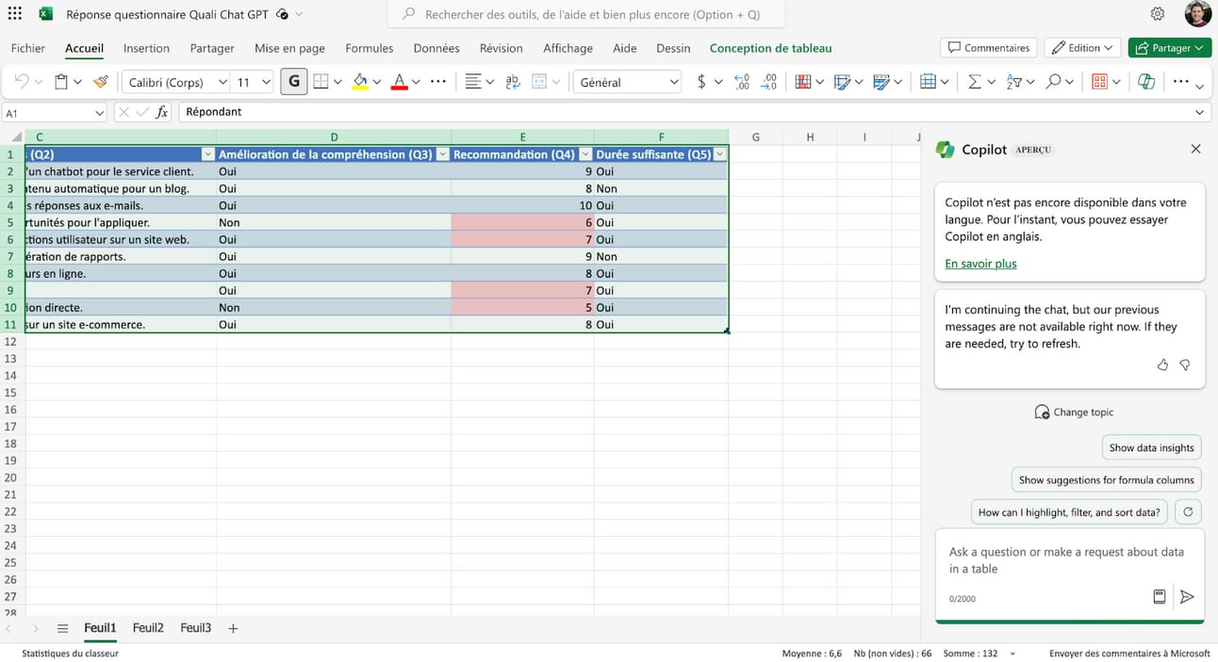Select the Format Painter brush
The width and height of the screenshot is (1218, 662).
[101, 82]
